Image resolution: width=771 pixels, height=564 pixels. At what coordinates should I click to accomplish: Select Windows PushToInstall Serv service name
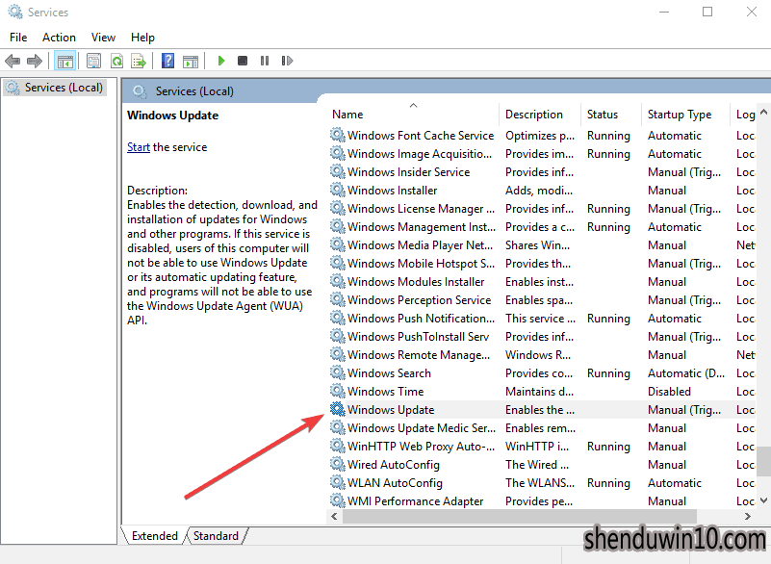418,336
